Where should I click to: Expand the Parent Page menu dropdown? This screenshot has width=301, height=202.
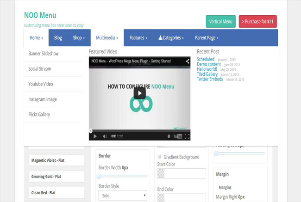207,38
